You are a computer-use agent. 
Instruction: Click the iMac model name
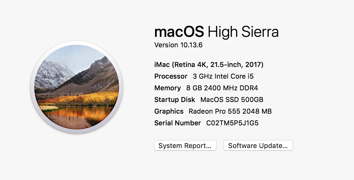[x=162, y=65]
